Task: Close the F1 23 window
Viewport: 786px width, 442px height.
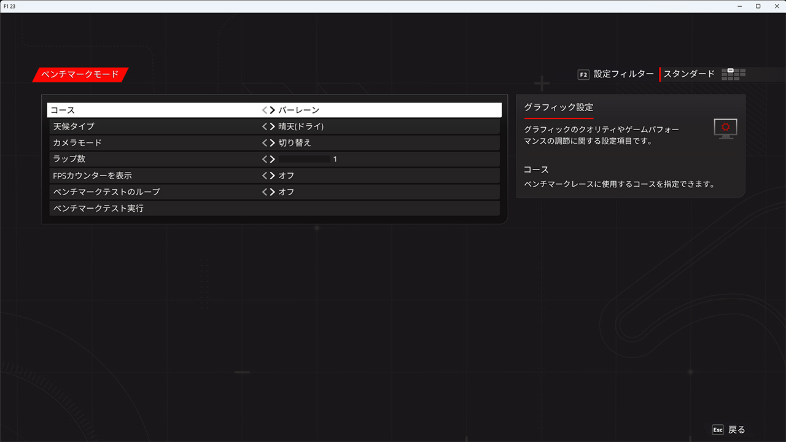Action: [776, 6]
